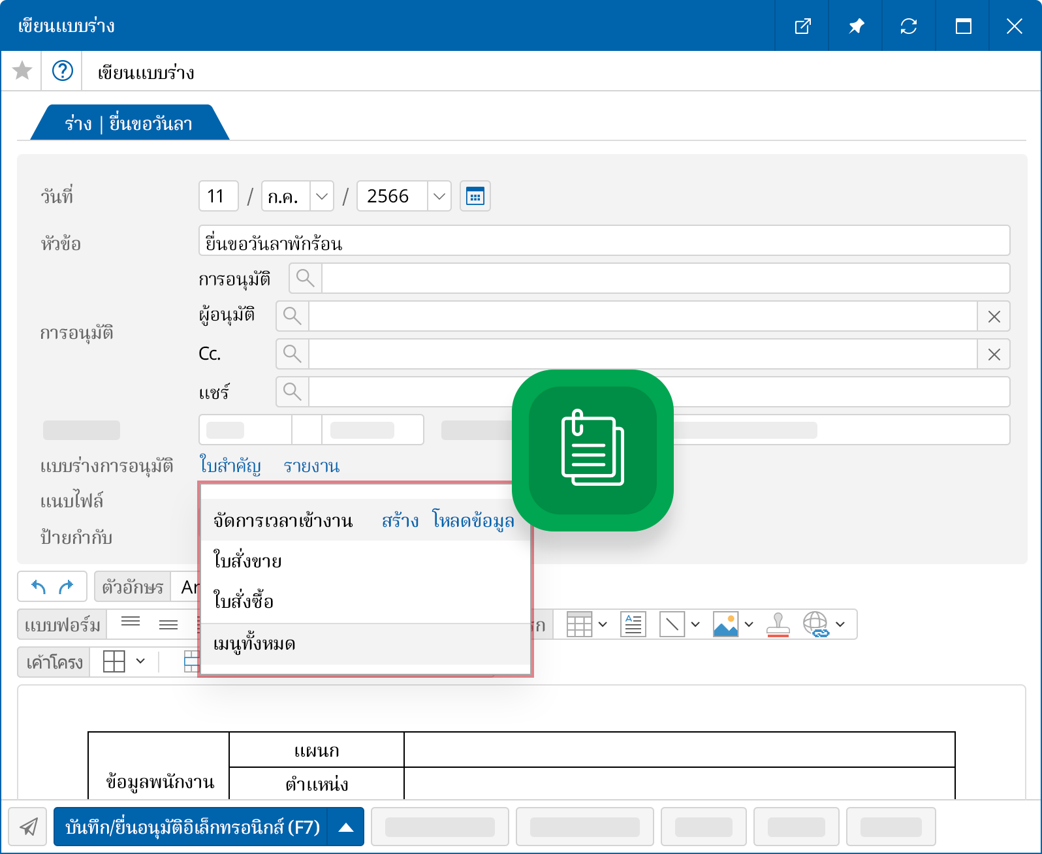Expand the month dropdown showing ก.ค.
This screenshot has height=854, width=1042.
pos(321,197)
